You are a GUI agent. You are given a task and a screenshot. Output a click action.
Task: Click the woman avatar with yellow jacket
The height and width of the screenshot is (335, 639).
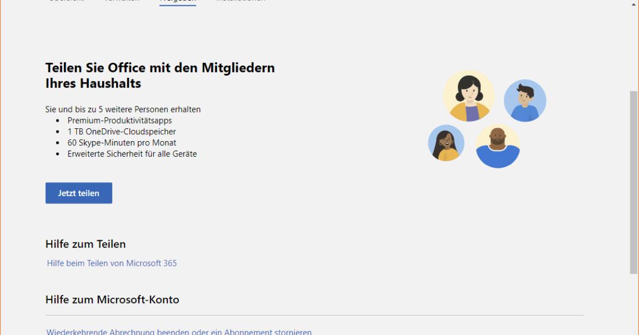pos(469,96)
